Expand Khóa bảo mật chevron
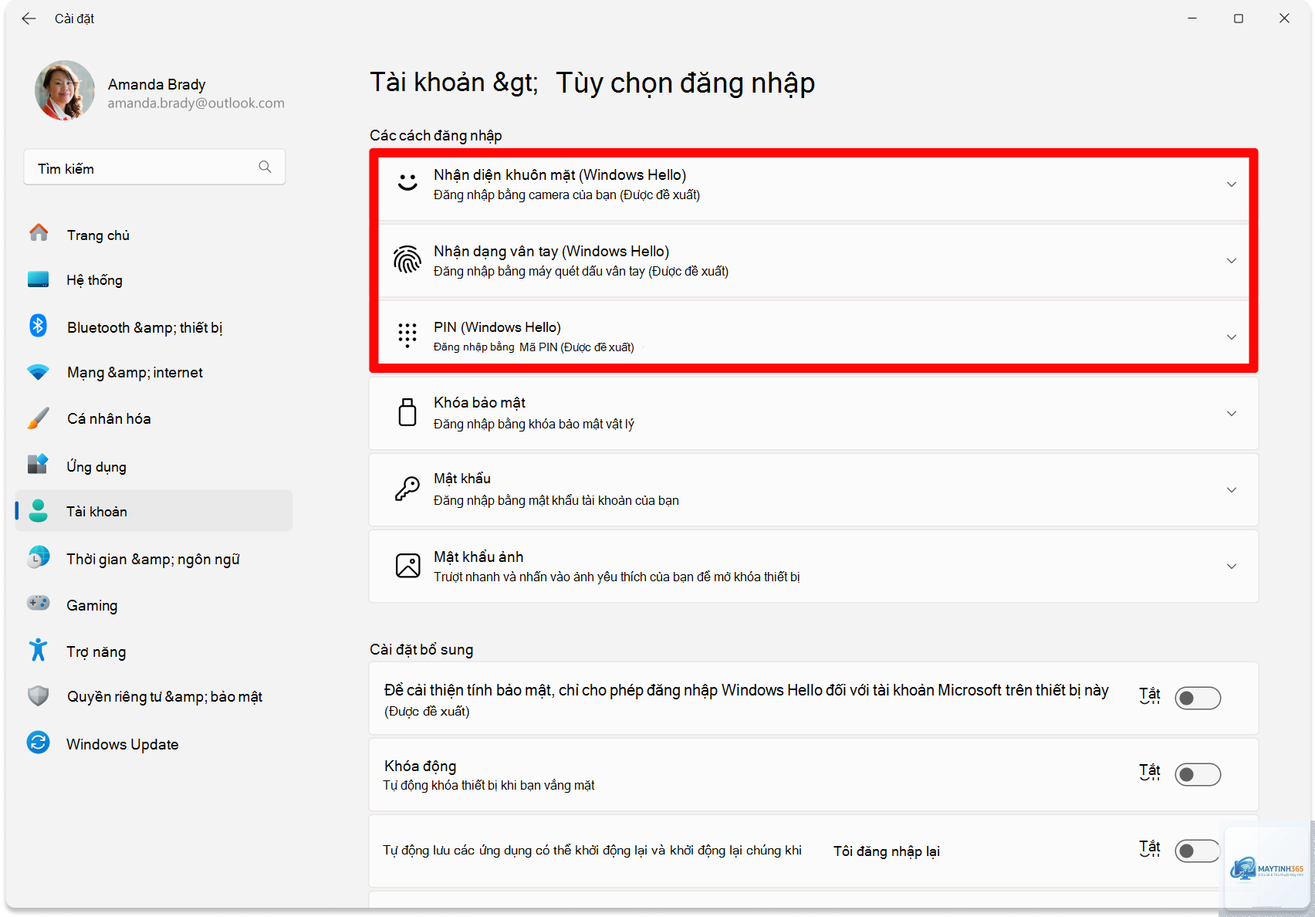The height and width of the screenshot is (917, 1315). click(1232, 414)
